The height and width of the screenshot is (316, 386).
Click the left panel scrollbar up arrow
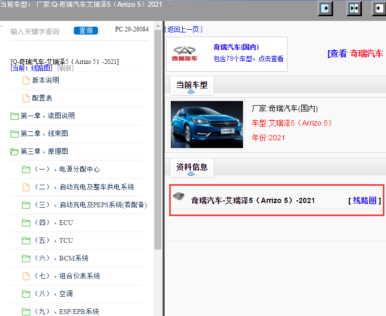tap(158, 26)
